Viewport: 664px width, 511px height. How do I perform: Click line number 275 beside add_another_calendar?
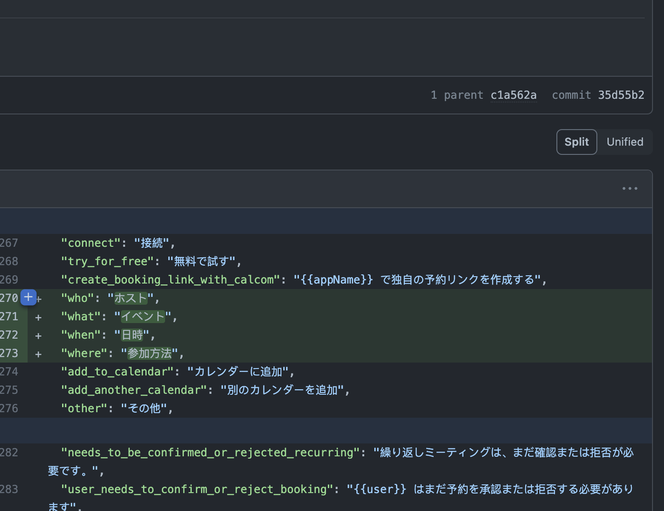[9, 390]
